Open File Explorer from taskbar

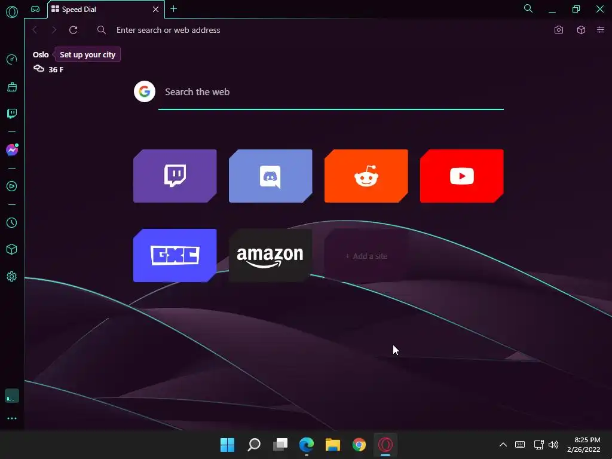pyautogui.click(x=333, y=445)
